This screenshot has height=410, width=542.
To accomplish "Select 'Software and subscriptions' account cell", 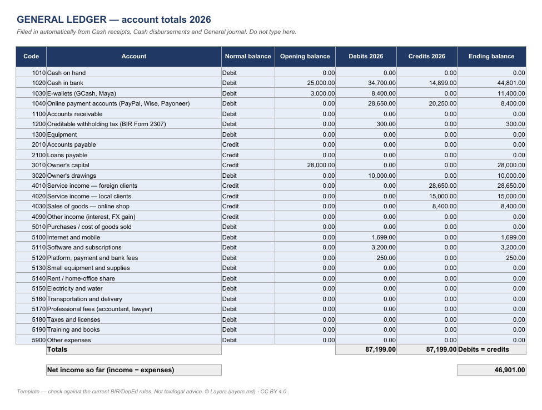I will click(134, 247).
